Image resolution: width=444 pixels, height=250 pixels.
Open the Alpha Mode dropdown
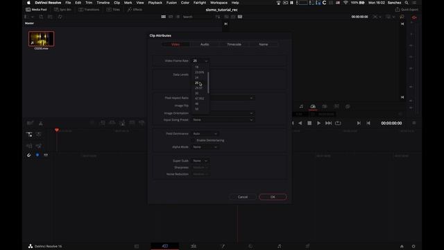pyautogui.click(x=205, y=147)
